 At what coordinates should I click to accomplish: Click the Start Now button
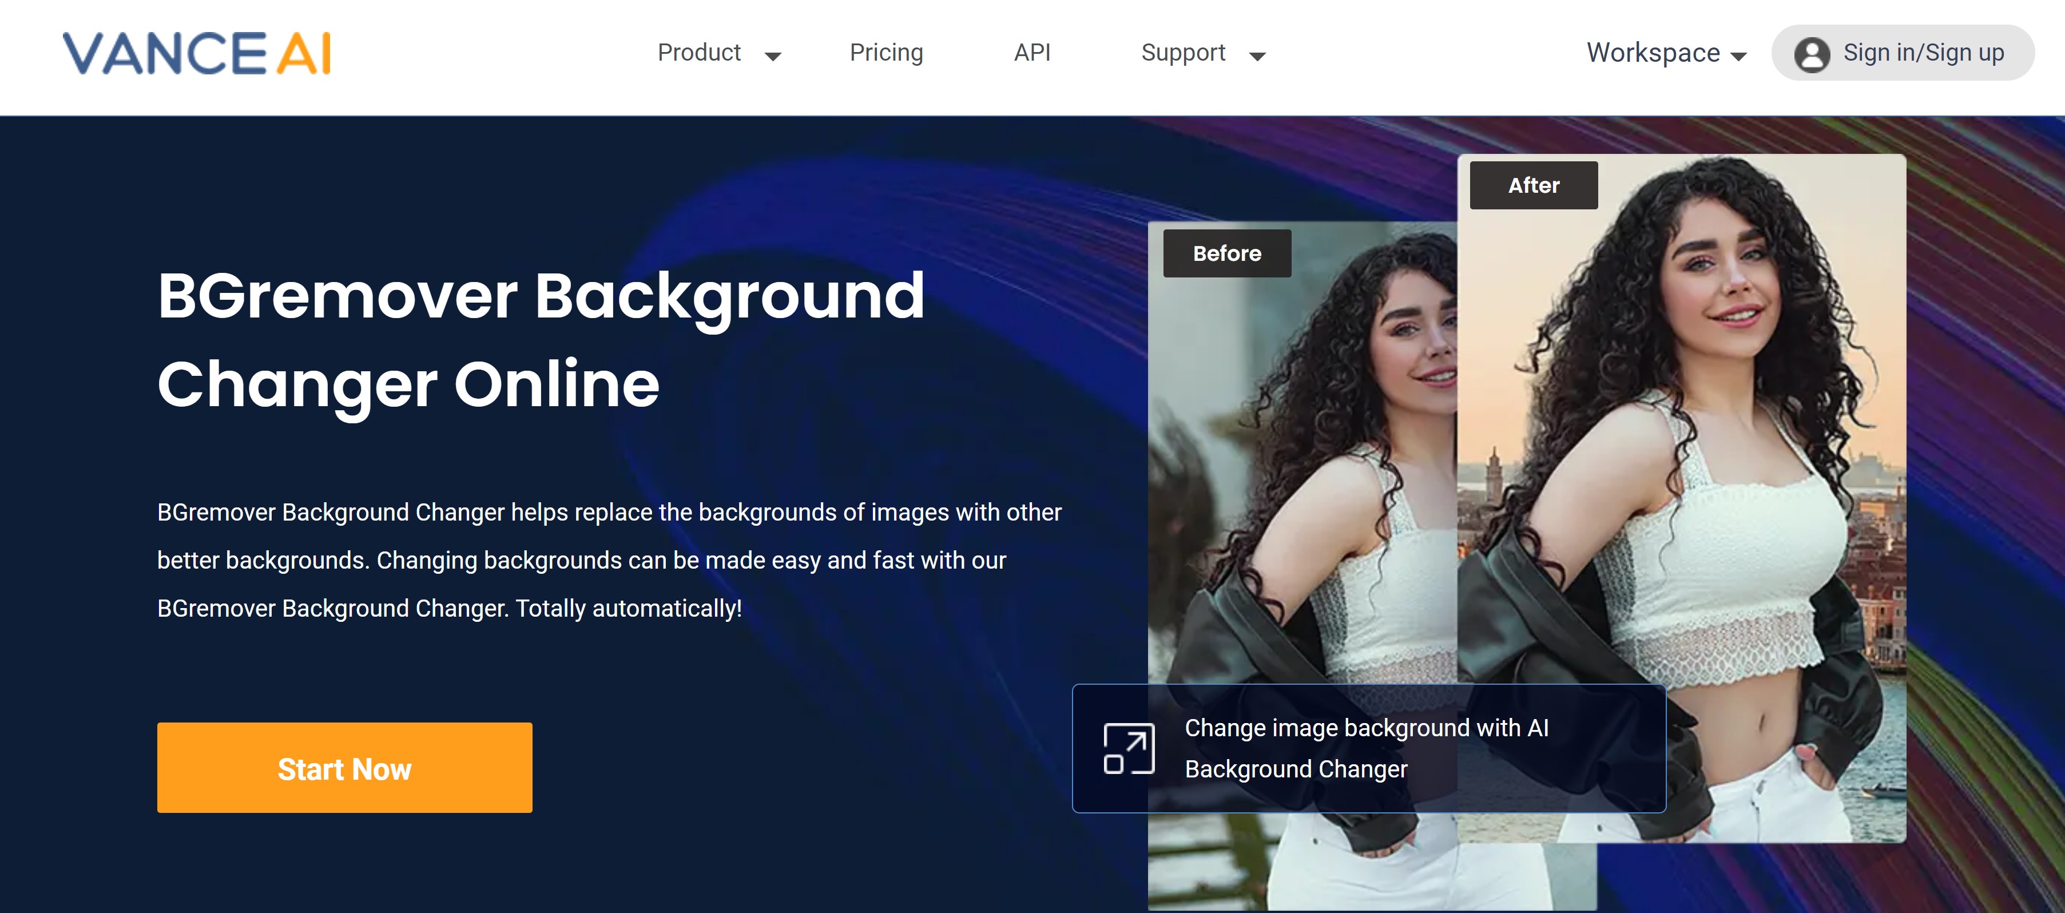(x=345, y=767)
